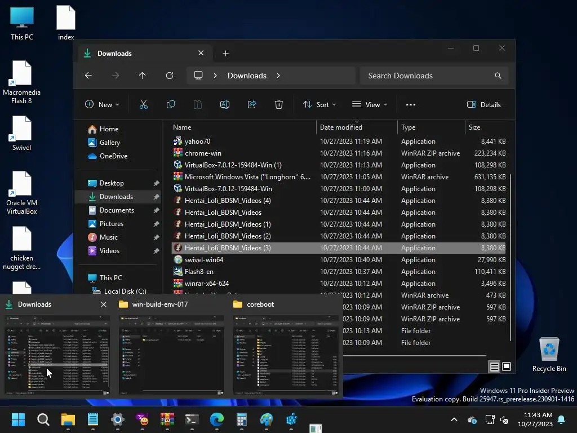Unpin Videos using its pin icon

tap(157, 251)
